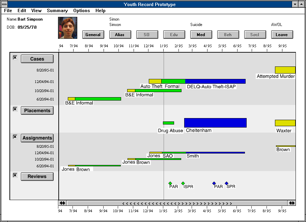Click the timeline zoom scrollbar track
The width and height of the screenshot is (306, 222).
177,203
